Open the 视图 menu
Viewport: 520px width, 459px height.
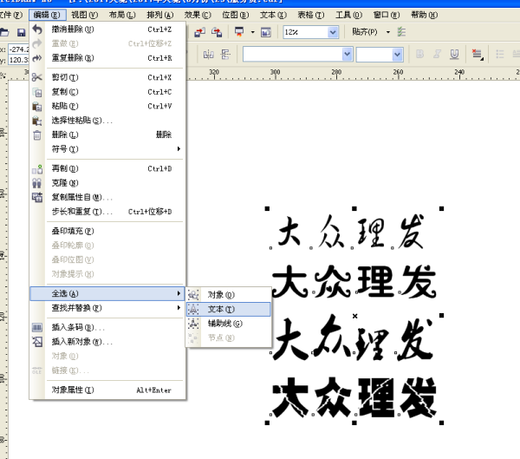pos(85,15)
